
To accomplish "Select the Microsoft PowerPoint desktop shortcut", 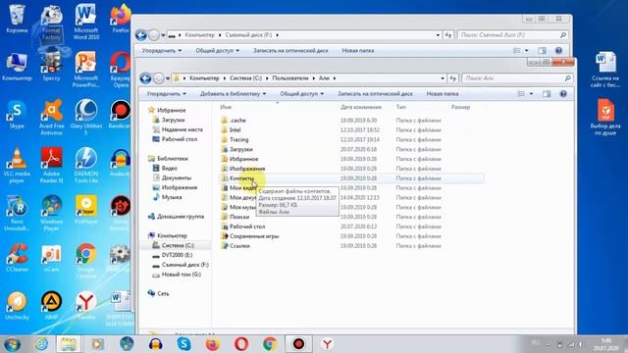I will coord(85,69).
